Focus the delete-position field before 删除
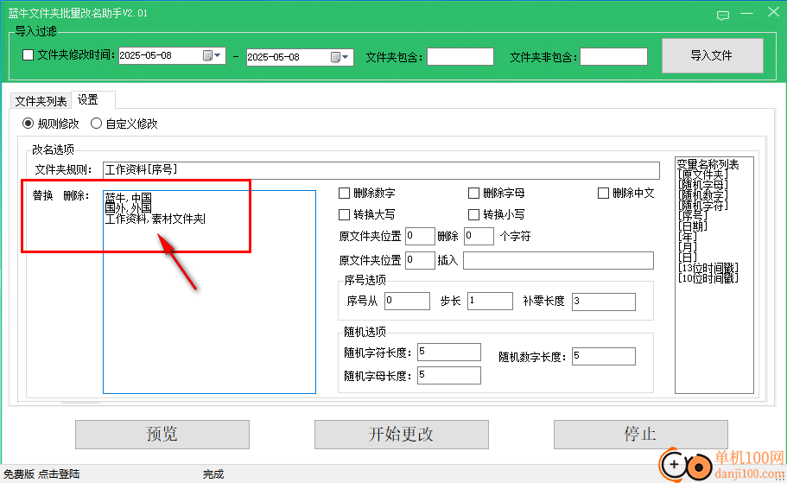This screenshot has height=483, width=787. [x=420, y=236]
